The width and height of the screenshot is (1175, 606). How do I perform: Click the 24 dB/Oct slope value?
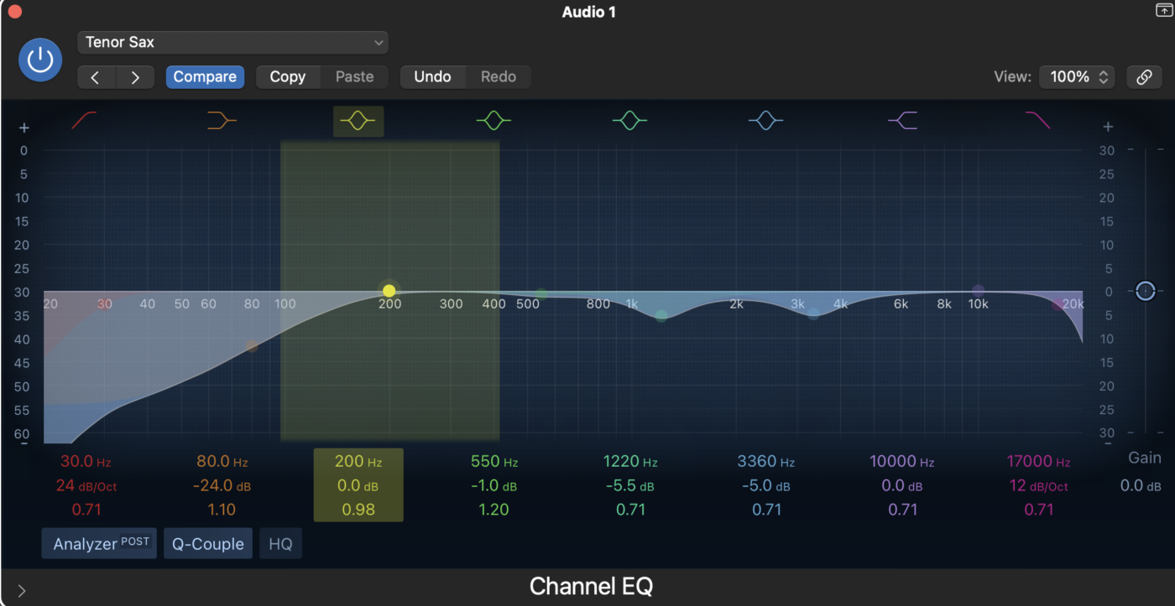point(86,486)
